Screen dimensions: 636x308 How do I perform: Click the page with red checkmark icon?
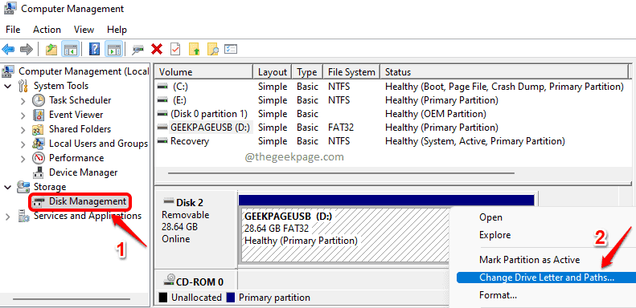pos(175,50)
